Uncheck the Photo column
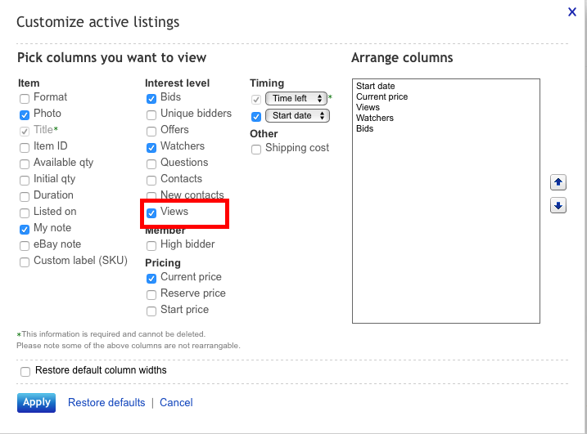 click(25, 115)
